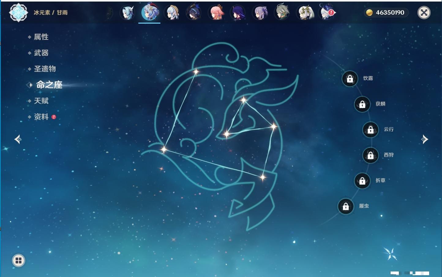Viewport: 442px width, 277px height.
Task: Select the pink-haired character portrait
Action: click(216, 13)
